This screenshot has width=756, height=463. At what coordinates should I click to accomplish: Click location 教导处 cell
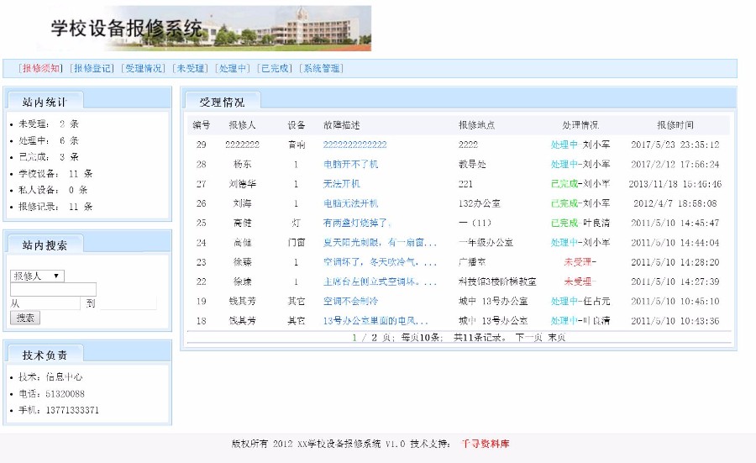click(472, 165)
